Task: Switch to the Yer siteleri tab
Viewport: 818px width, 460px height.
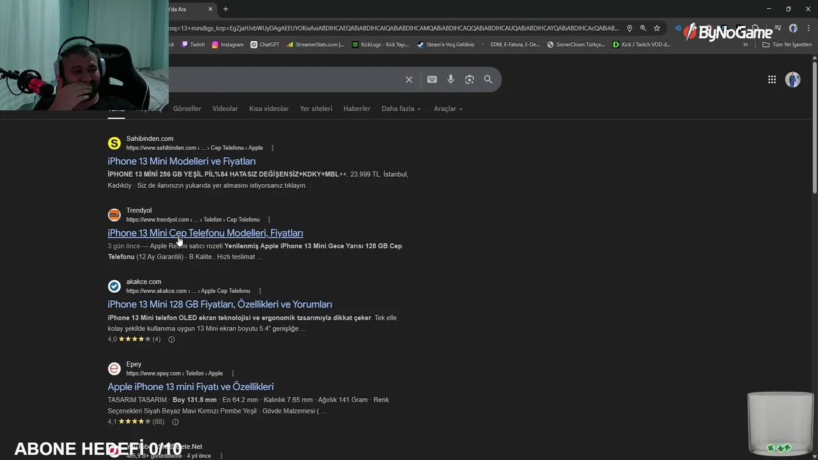Action: pyautogui.click(x=316, y=109)
